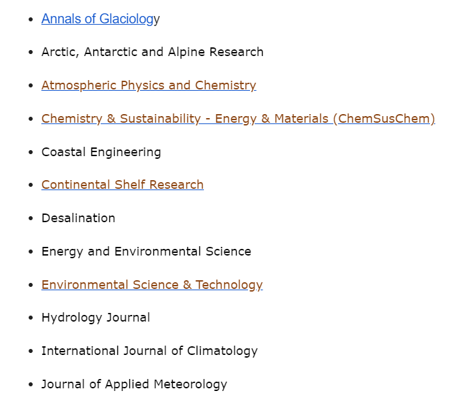Screen dimensions: 458x399
Task: Click the Hydrology Journal entry
Action: 95,318
